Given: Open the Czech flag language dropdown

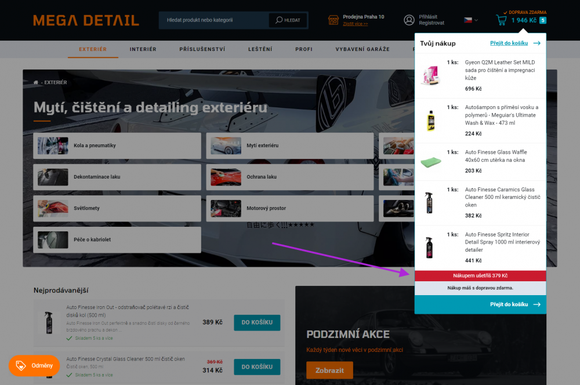Looking at the screenshot, I should click(x=470, y=20).
